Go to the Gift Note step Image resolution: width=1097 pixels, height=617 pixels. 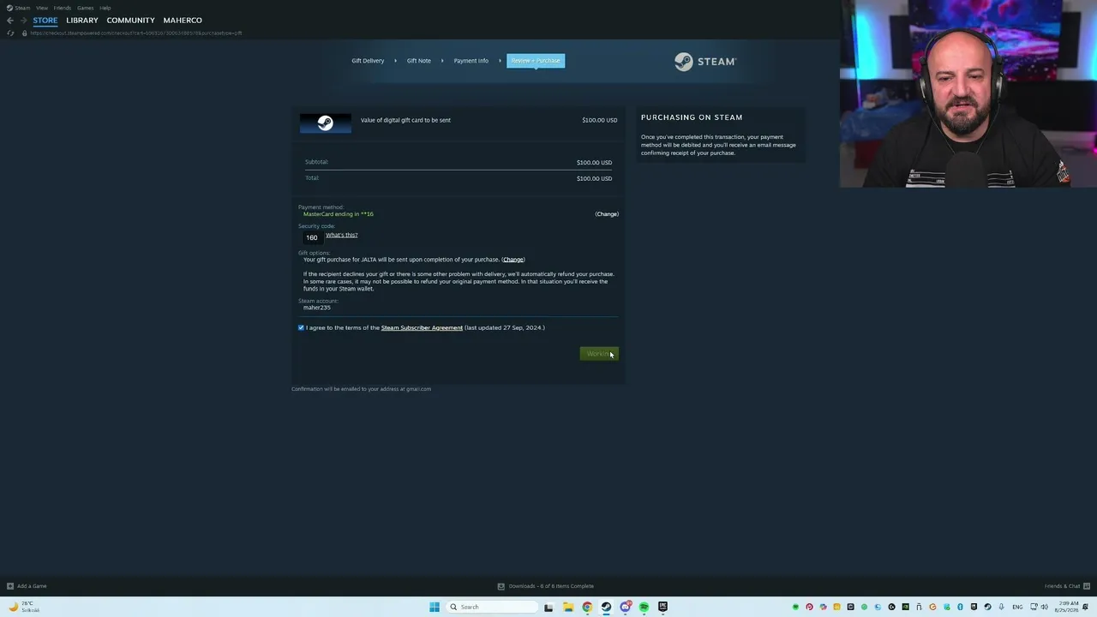click(419, 61)
